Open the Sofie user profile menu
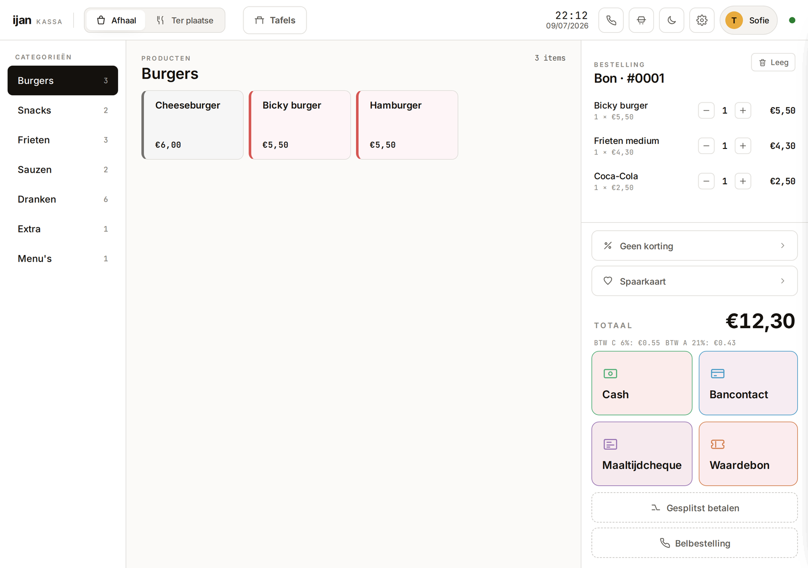This screenshot has width=808, height=568. [748, 20]
